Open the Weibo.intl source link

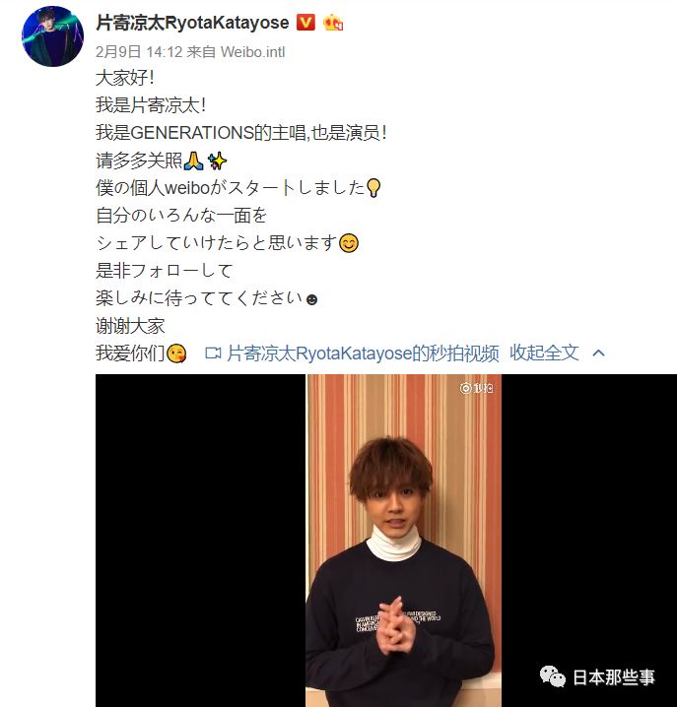(252, 52)
